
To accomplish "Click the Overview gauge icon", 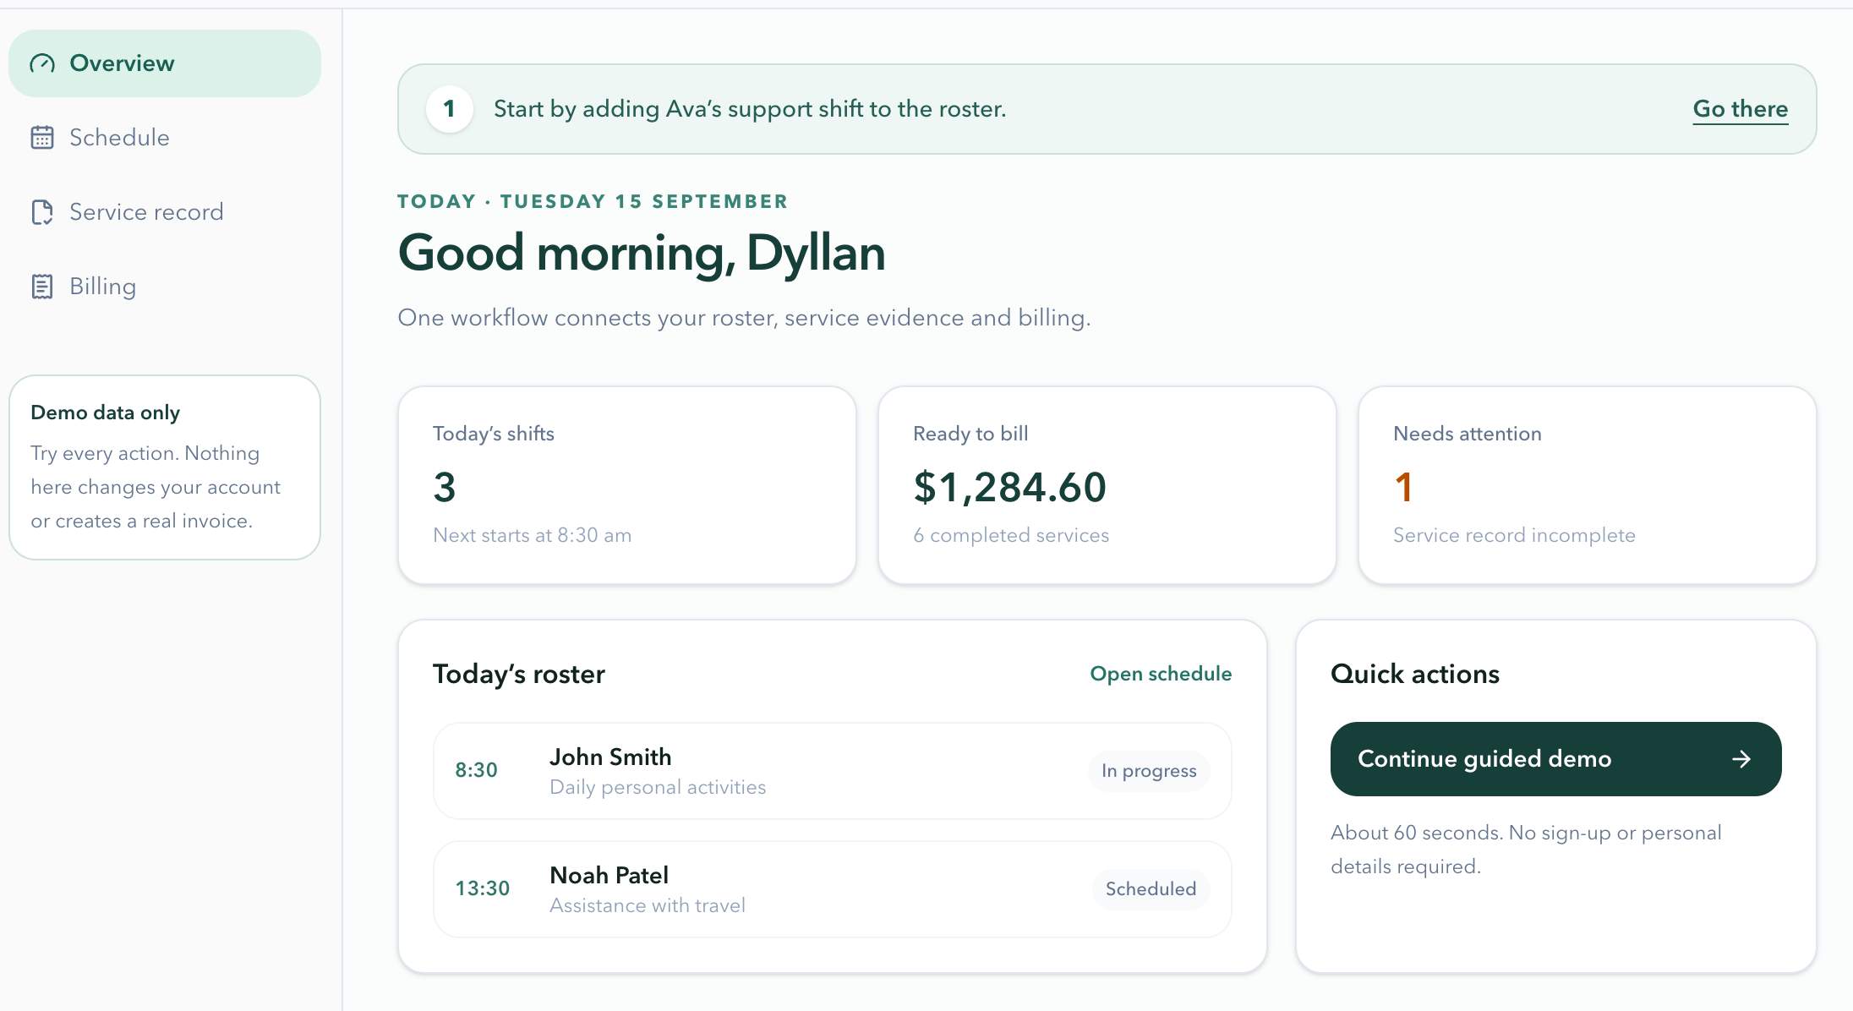I will click(x=42, y=63).
